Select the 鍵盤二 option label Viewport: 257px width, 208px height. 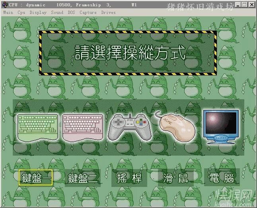tap(82, 178)
